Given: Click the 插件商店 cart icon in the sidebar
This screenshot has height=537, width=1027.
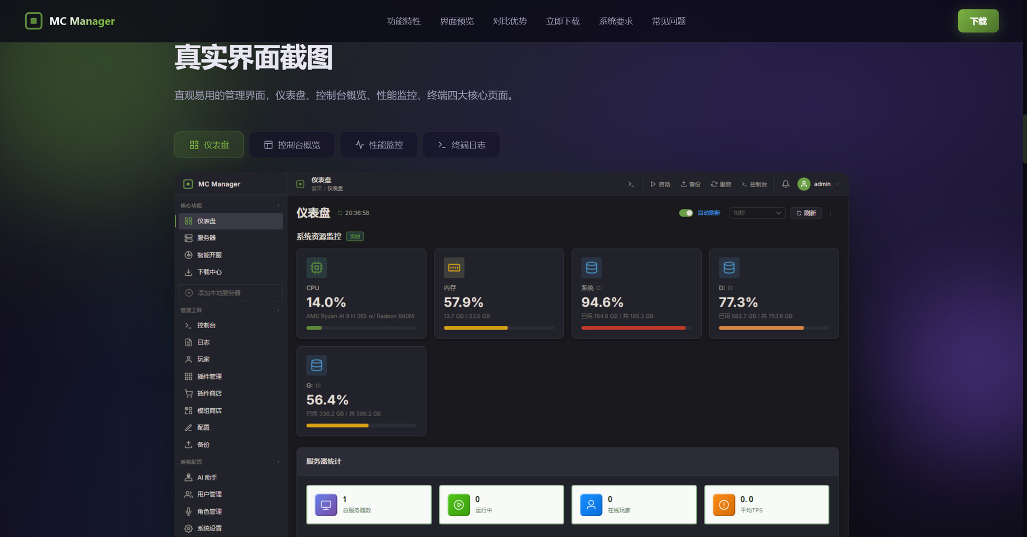Looking at the screenshot, I should point(188,394).
